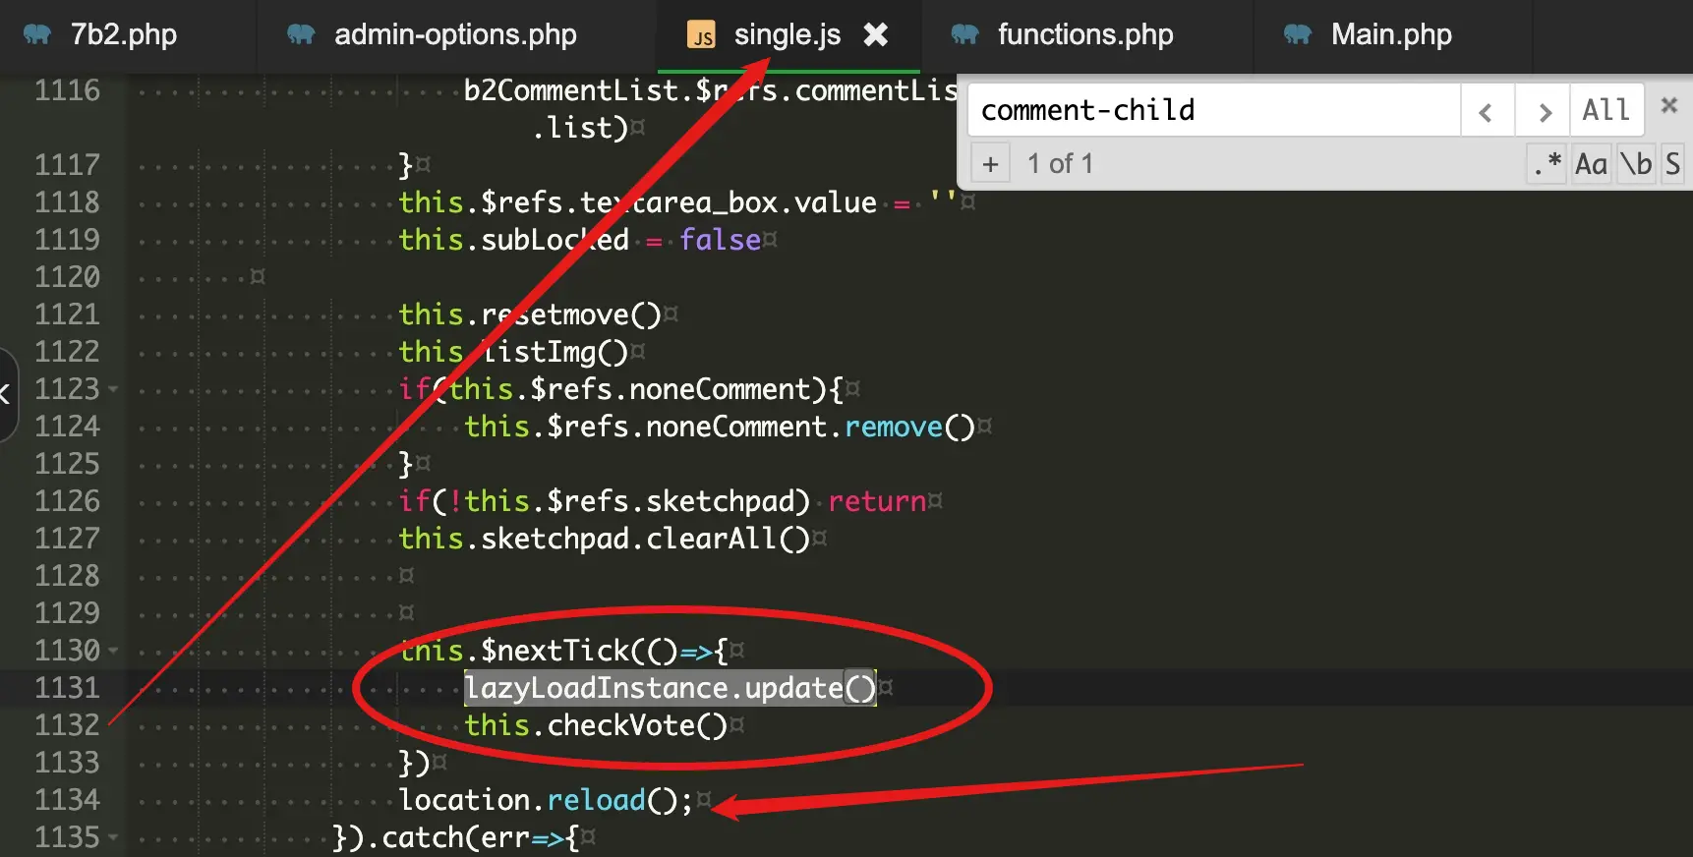The width and height of the screenshot is (1693, 857).
Task: Go to previous search match
Action: pyautogui.click(x=1486, y=111)
